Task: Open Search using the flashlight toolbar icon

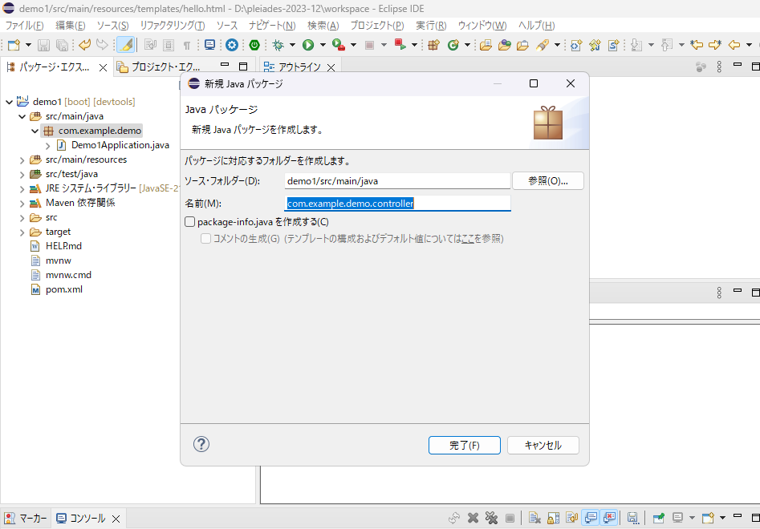Action: tap(543, 45)
